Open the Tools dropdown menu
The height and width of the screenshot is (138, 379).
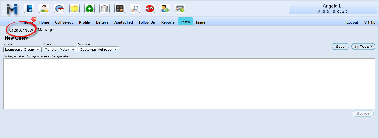[x=363, y=47]
